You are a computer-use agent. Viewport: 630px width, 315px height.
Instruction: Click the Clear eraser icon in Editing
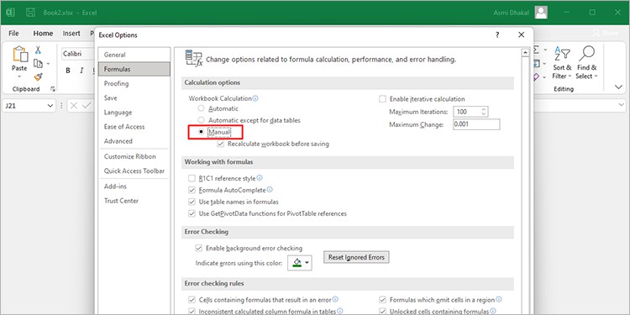tap(537, 76)
